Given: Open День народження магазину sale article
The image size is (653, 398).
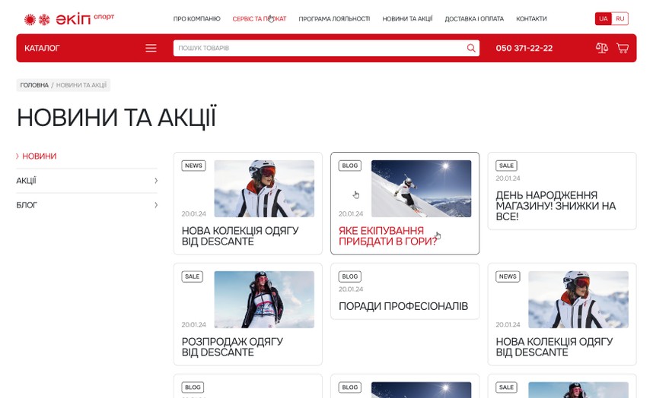Looking at the screenshot, I should [x=556, y=206].
